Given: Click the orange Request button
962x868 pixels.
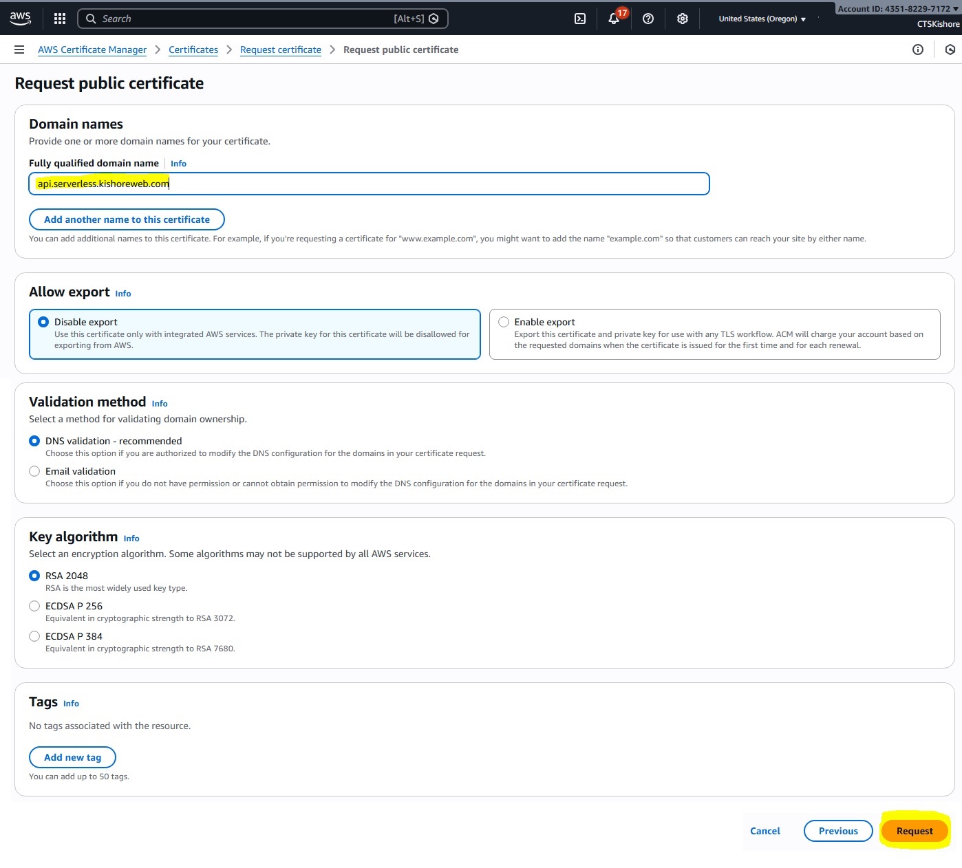Looking at the screenshot, I should pos(914,831).
